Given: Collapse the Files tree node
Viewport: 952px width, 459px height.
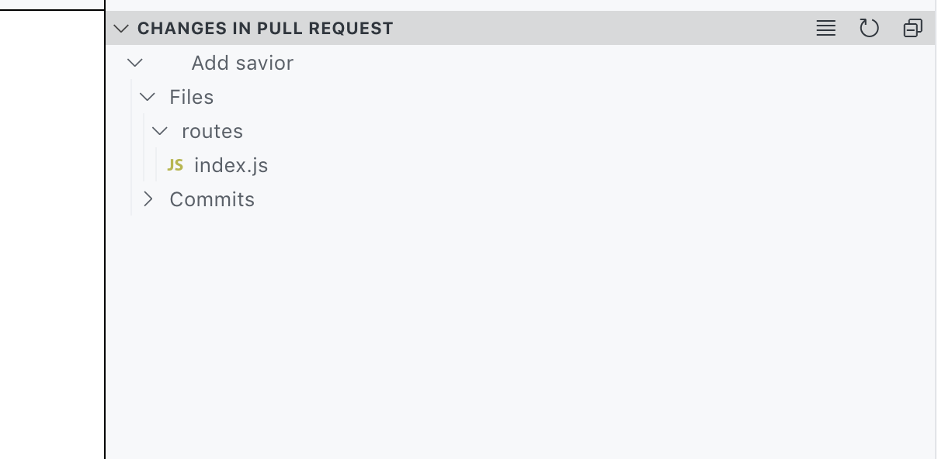Looking at the screenshot, I should point(148,97).
